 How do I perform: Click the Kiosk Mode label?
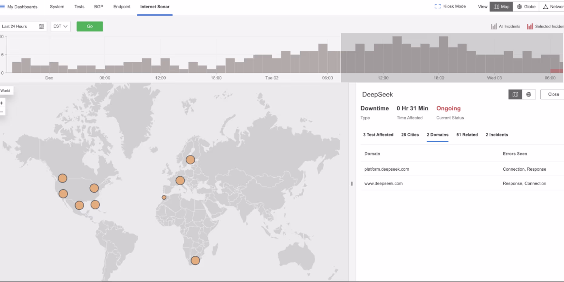tap(454, 6)
